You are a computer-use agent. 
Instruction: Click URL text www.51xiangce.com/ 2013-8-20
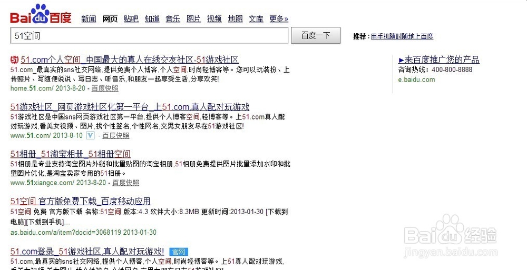pyautogui.click(x=58, y=183)
